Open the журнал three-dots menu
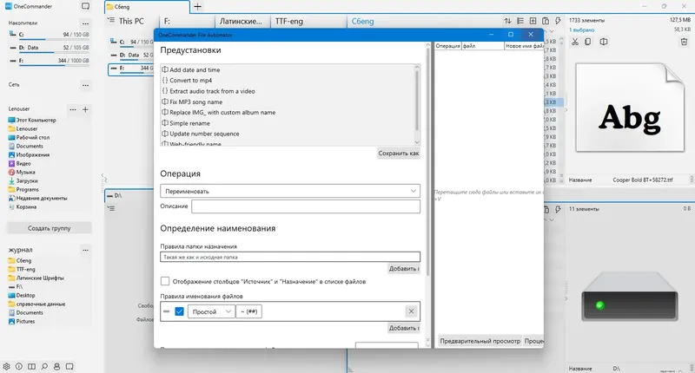This screenshot has height=373, width=695. pos(85,250)
